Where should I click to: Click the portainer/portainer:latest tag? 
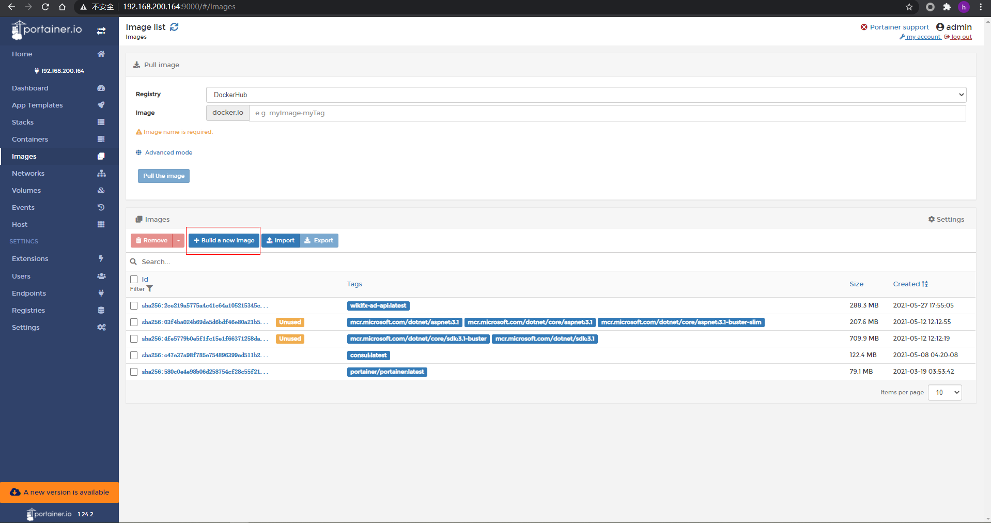387,372
